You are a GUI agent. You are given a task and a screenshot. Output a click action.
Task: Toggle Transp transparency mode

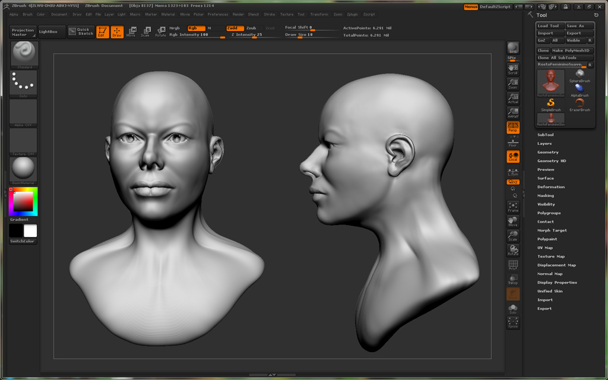coord(513,280)
